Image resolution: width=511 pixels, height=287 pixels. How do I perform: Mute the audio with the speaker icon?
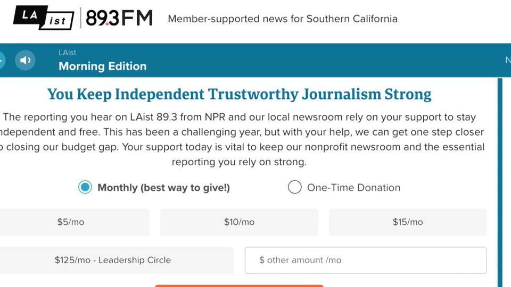pos(25,60)
